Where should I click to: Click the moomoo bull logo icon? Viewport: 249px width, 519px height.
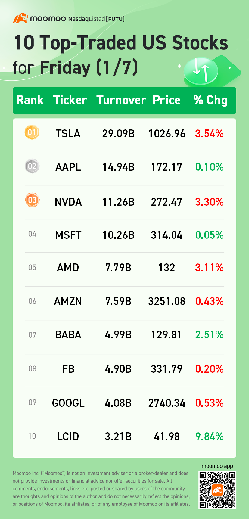click(20, 18)
